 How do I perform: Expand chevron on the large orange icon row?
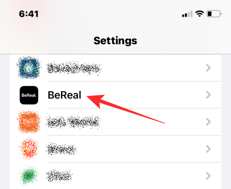tap(208, 122)
